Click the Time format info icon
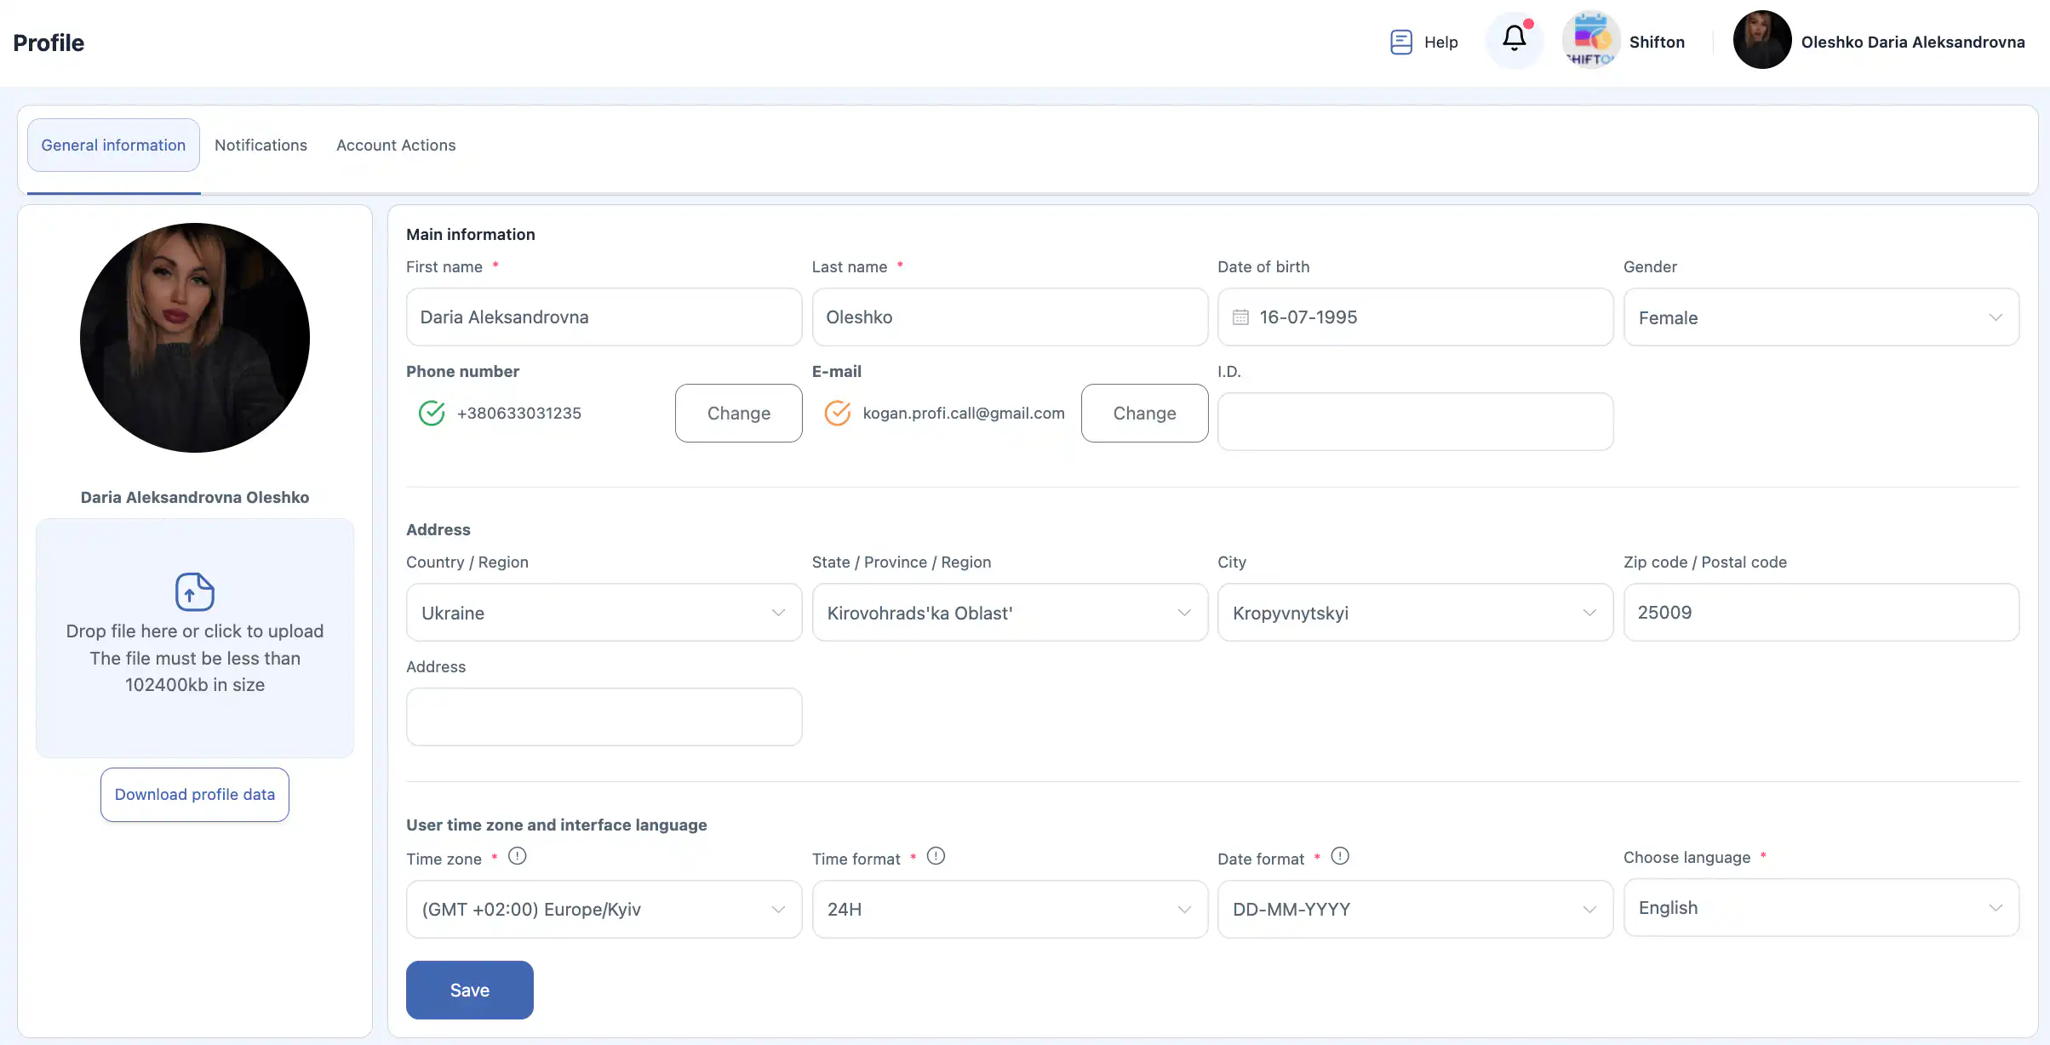2050x1045 pixels. [936, 856]
